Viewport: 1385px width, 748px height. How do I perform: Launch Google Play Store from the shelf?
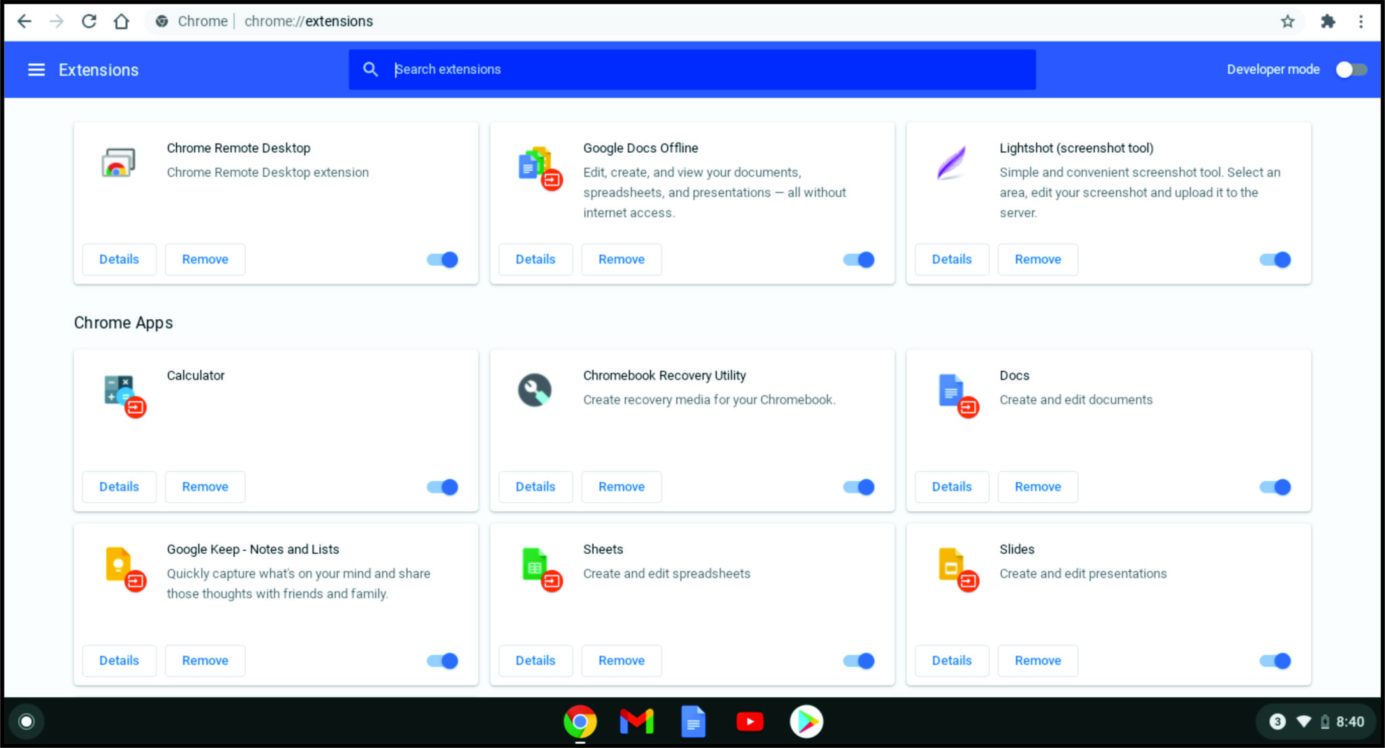pyautogui.click(x=806, y=721)
